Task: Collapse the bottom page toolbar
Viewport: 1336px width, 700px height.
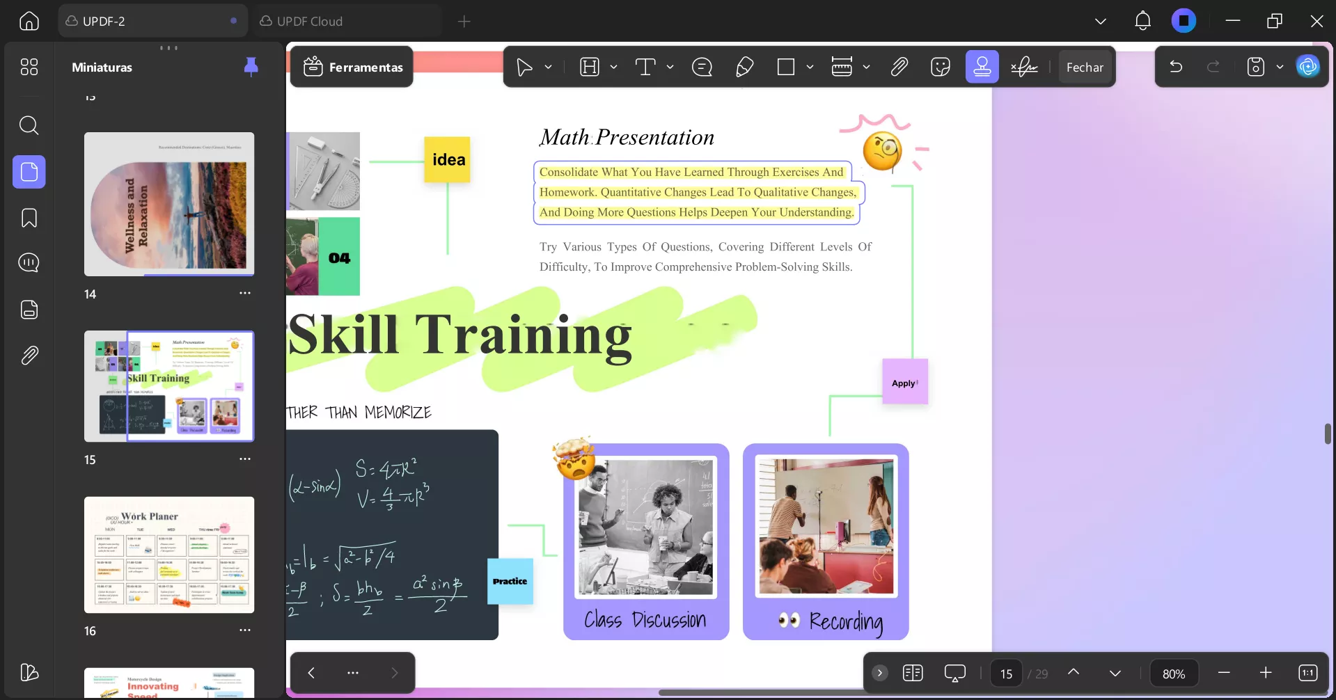Action: coord(880,673)
